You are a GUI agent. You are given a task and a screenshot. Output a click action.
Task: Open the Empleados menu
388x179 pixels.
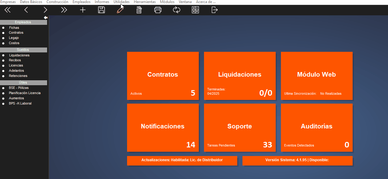coord(82,2)
